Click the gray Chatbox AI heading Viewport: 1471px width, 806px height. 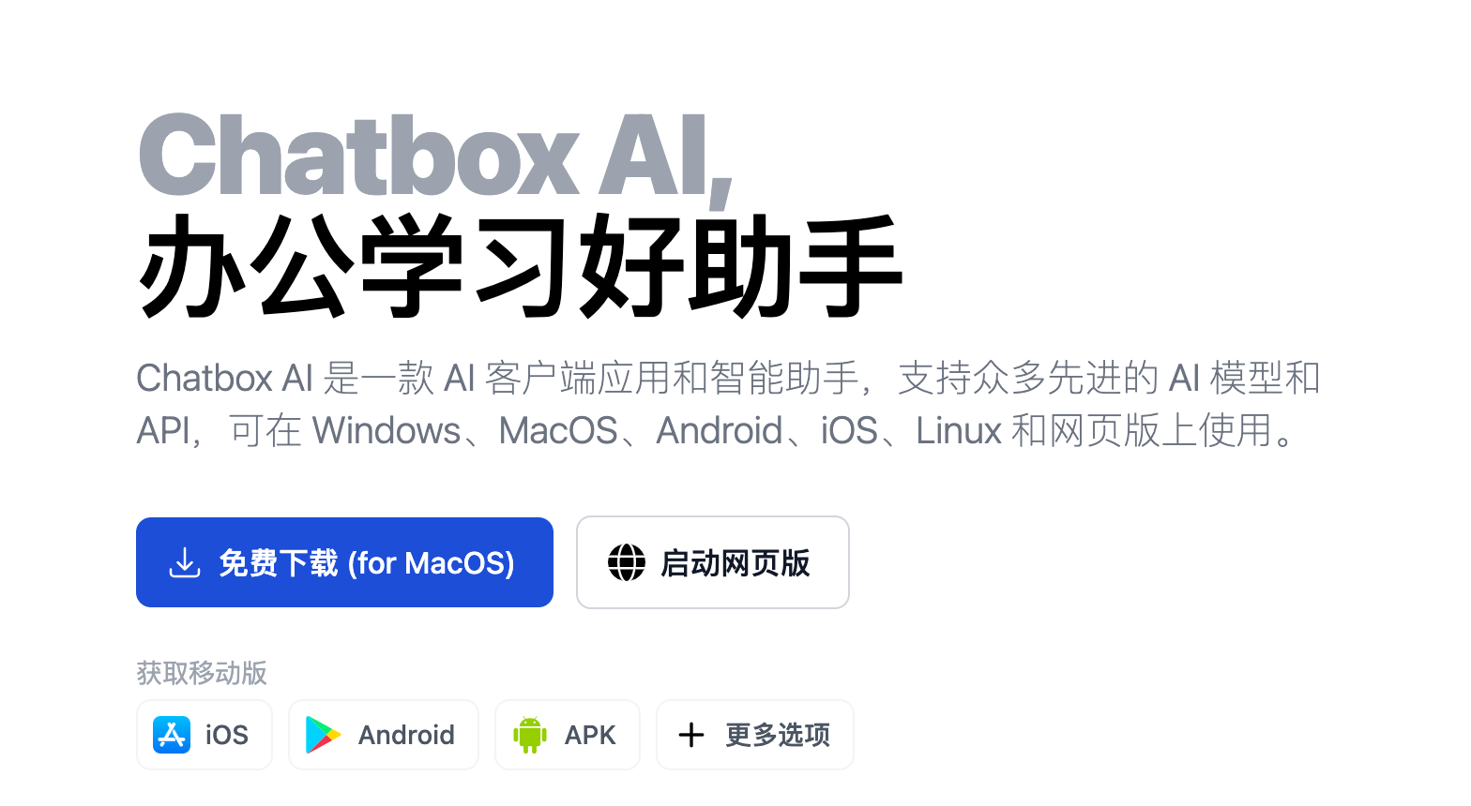(x=435, y=157)
